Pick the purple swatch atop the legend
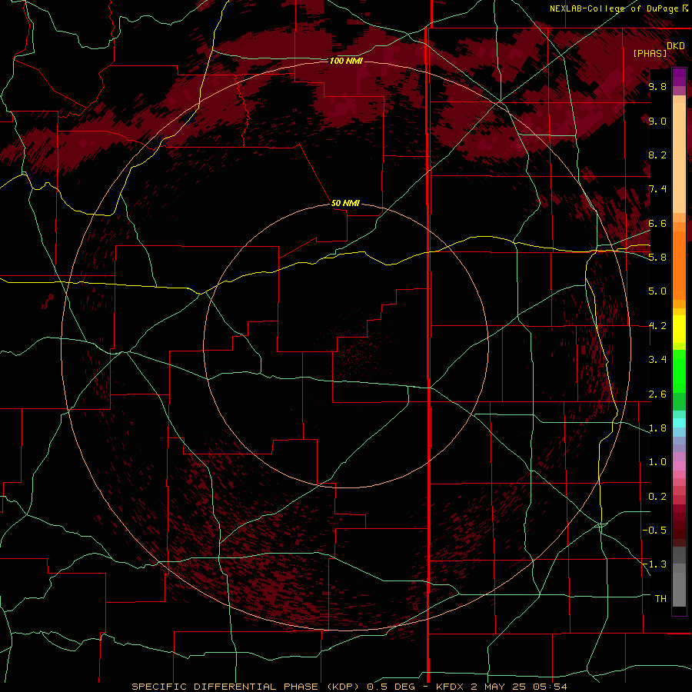 click(679, 77)
